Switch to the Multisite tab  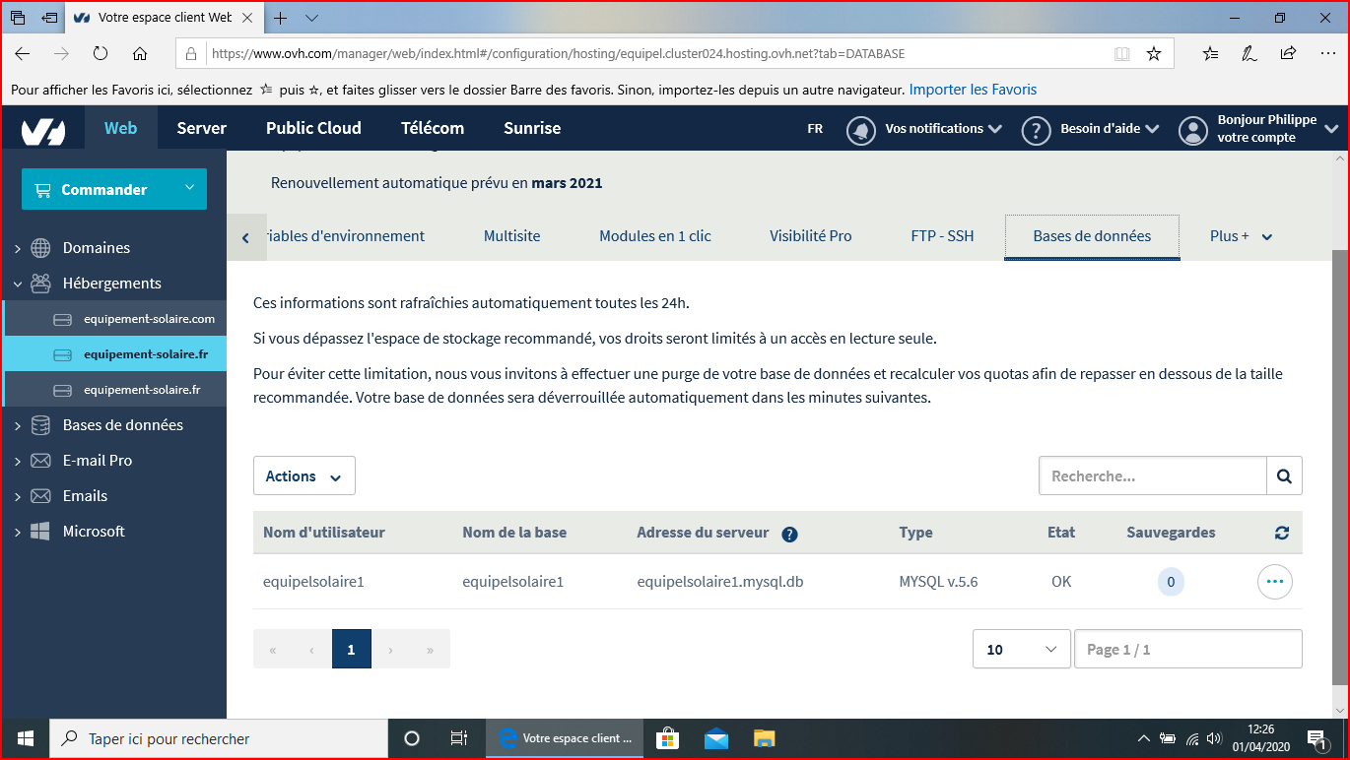pos(512,236)
